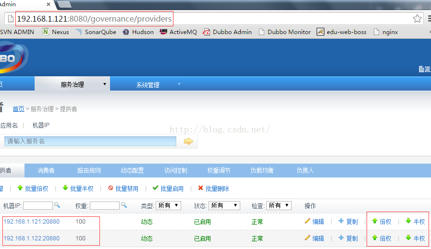Copy the 192.168.1.122:20880 provider
Screen dimensions: 431x249
(348, 238)
